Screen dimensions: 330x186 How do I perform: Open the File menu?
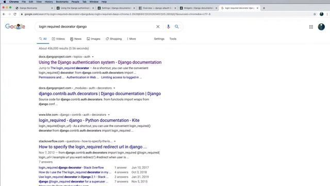tap(24, 2)
